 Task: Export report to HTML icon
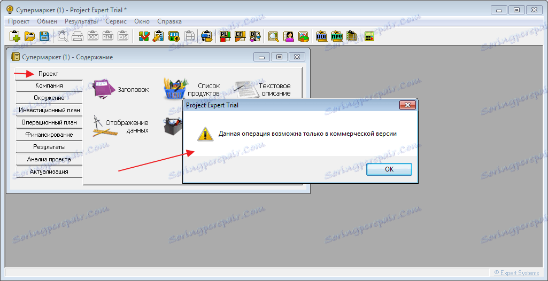click(108, 36)
